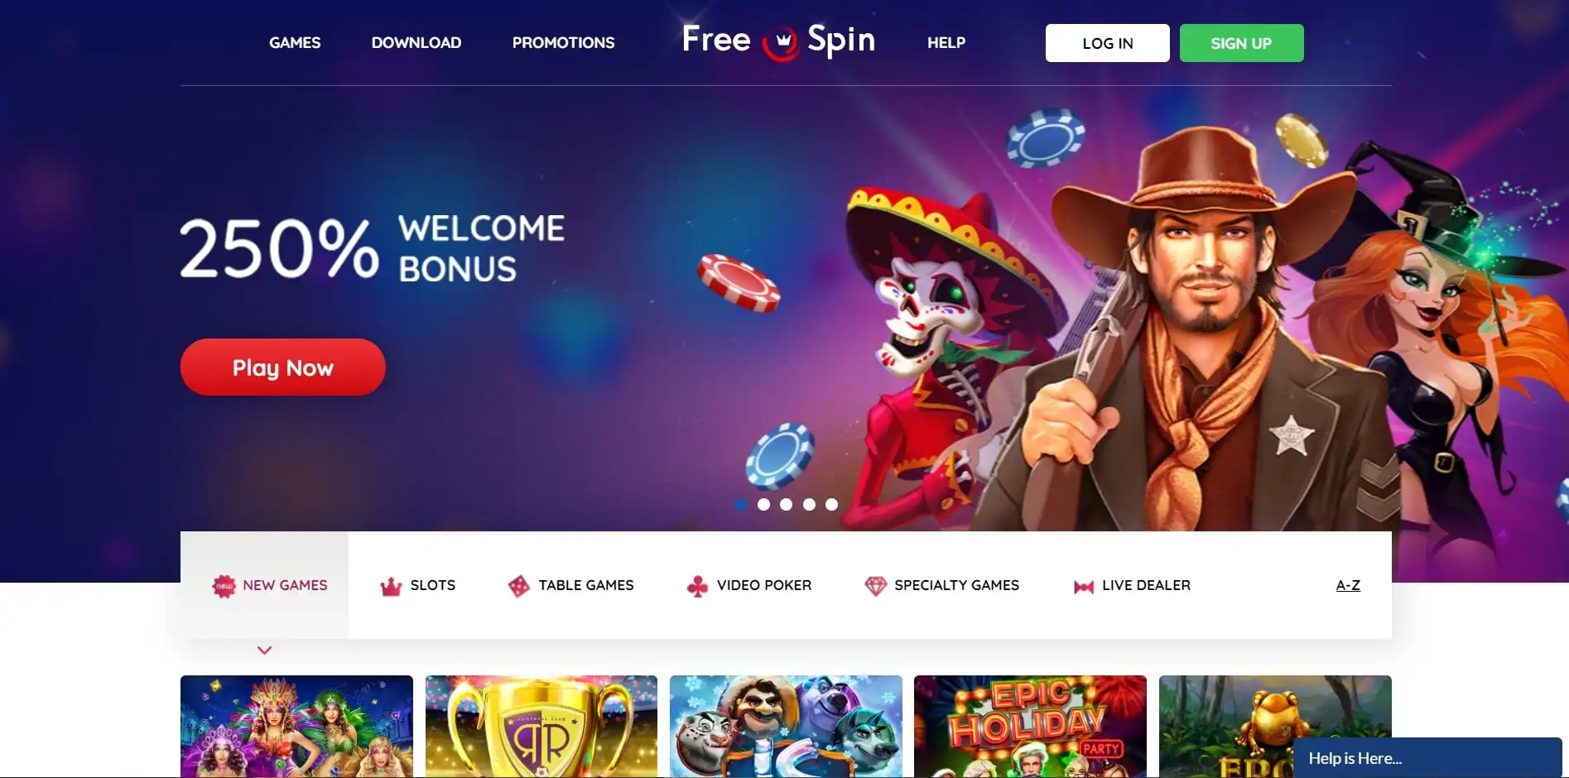Open the A-Z games list
Screen dimensions: 1569x778
point(1348,585)
